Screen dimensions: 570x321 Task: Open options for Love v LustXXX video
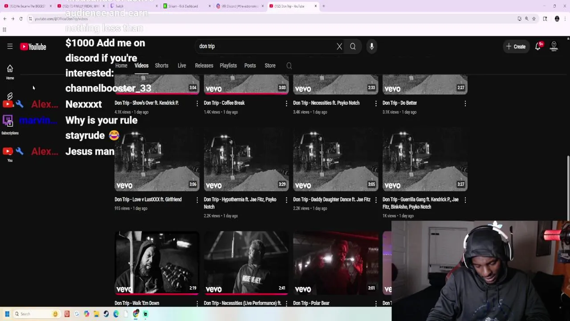(x=197, y=200)
